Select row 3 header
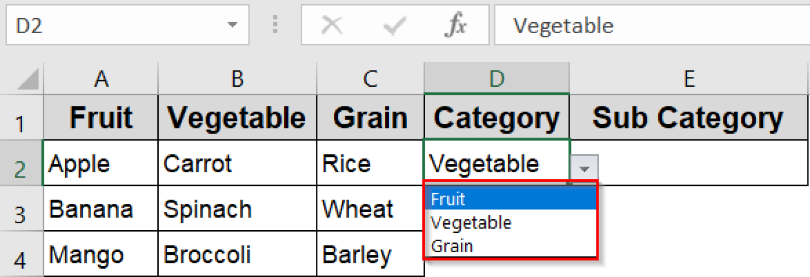 pyautogui.click(x=21, y=211)
